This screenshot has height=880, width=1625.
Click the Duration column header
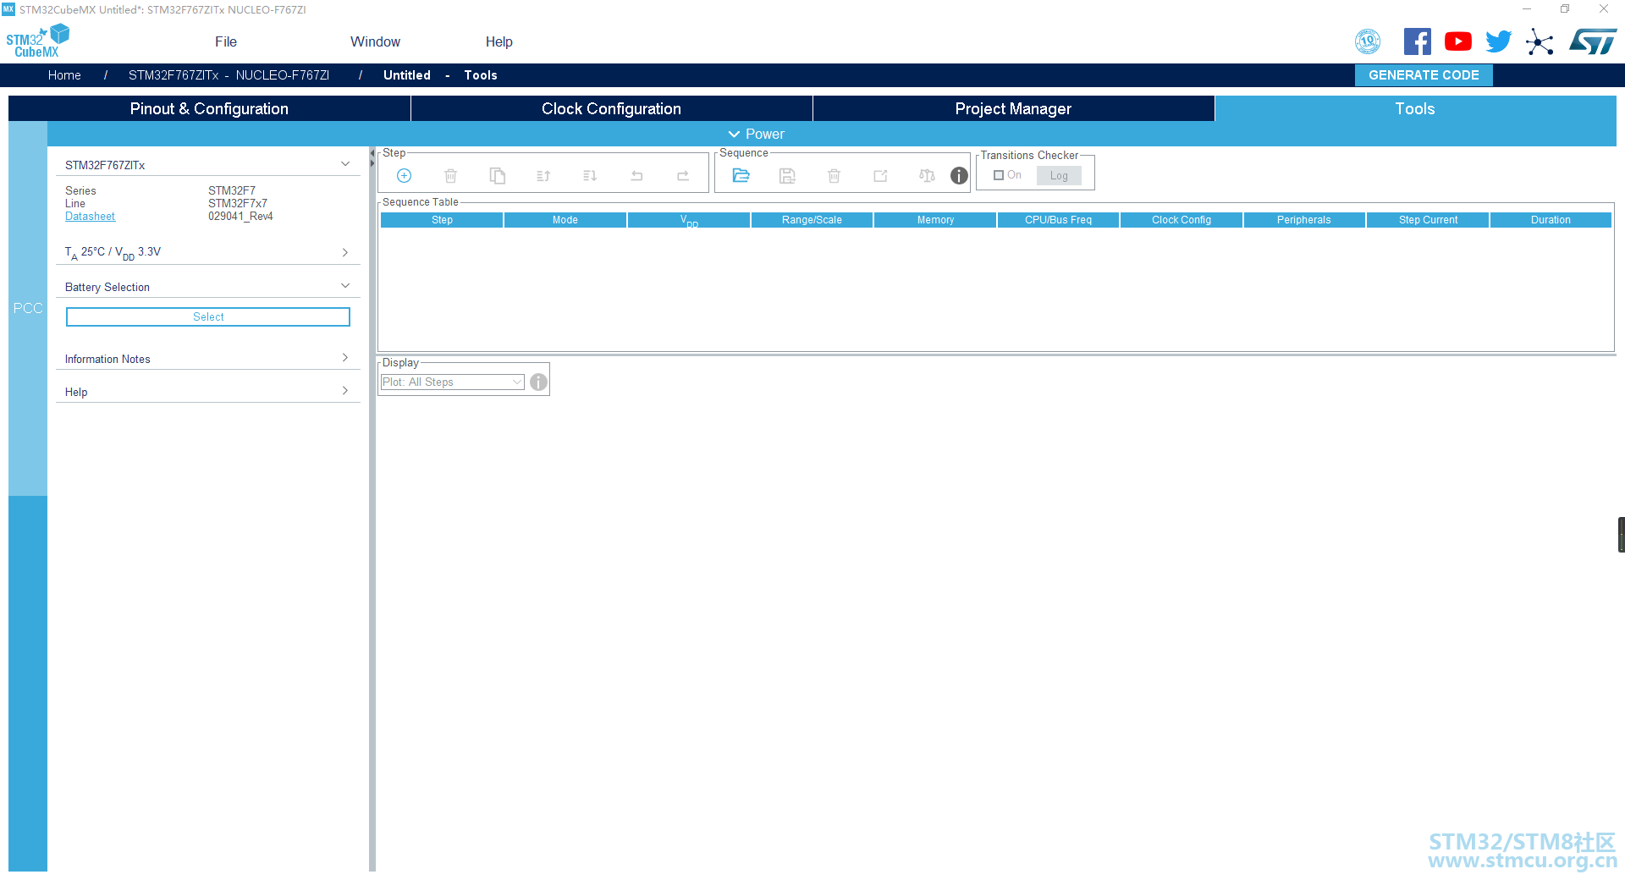coord(1551,220)
